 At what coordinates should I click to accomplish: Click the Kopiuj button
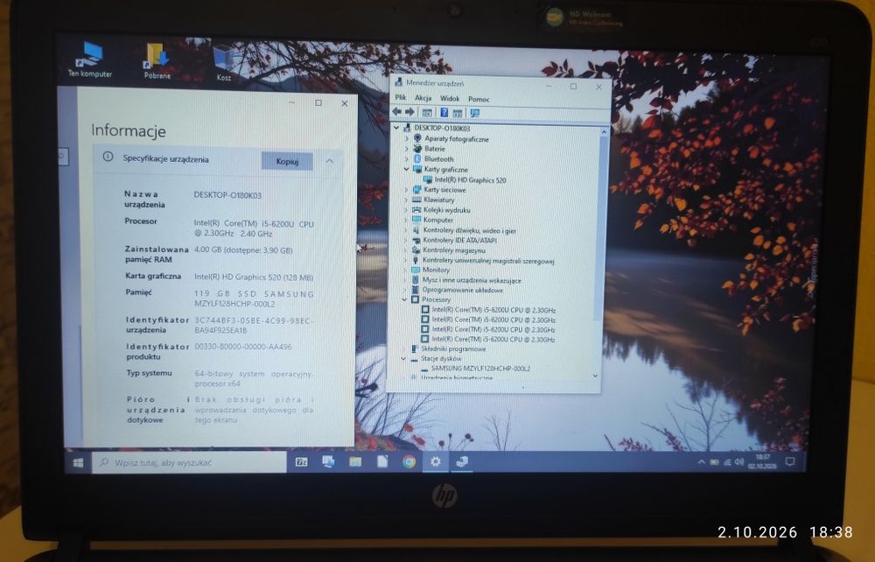[x=287, y=161]
